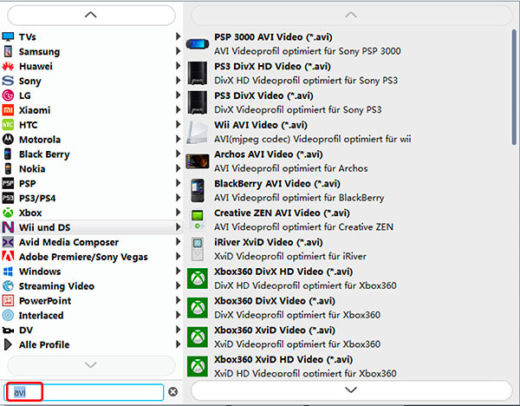The height and width of the screenshot is (406, 520).
Task: Click the Wii console thumbnail
Action: (198, 132)
